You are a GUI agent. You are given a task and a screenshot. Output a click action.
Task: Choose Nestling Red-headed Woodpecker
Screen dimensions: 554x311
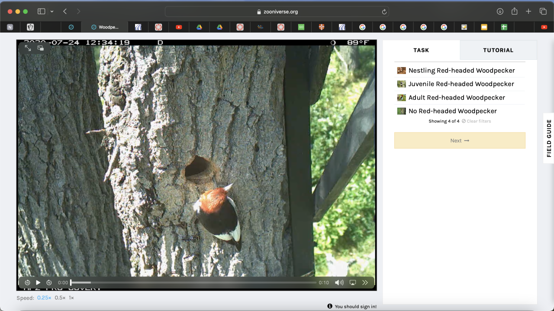[x=461, y=71]
